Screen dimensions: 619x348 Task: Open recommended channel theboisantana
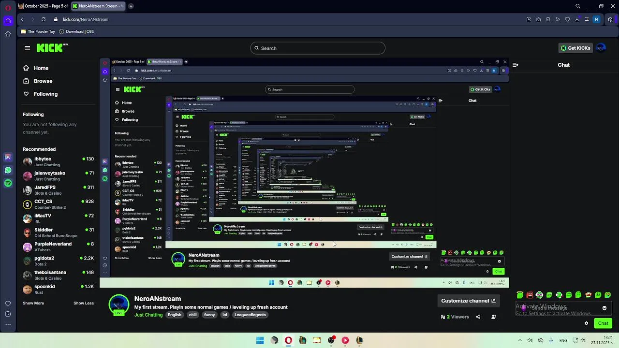(x=58, y=275)
